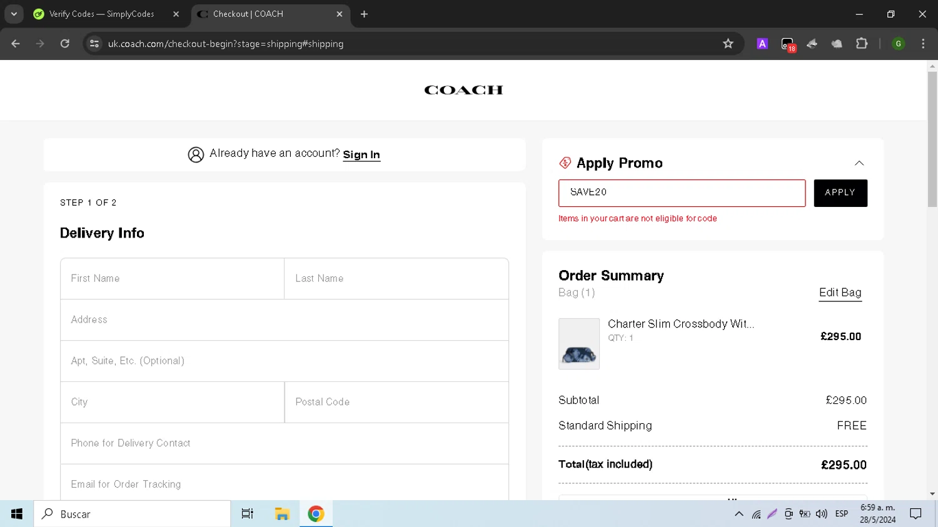The height and width of the screenshot is (527, 938).
Task: Show hidden system tray icons
Action: (739, 514)
